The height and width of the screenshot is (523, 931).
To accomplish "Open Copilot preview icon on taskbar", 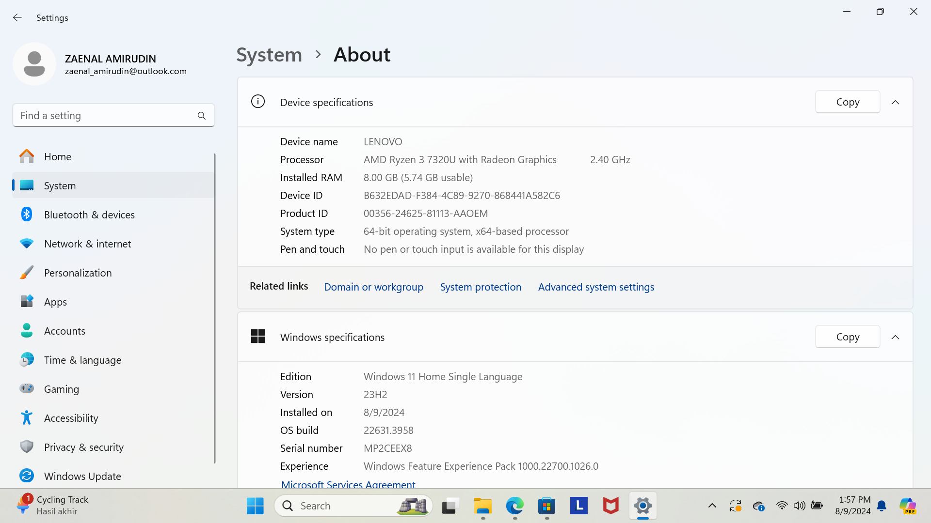I will point(908,506).
